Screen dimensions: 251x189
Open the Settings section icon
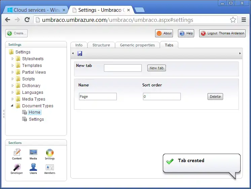point(49,154)
